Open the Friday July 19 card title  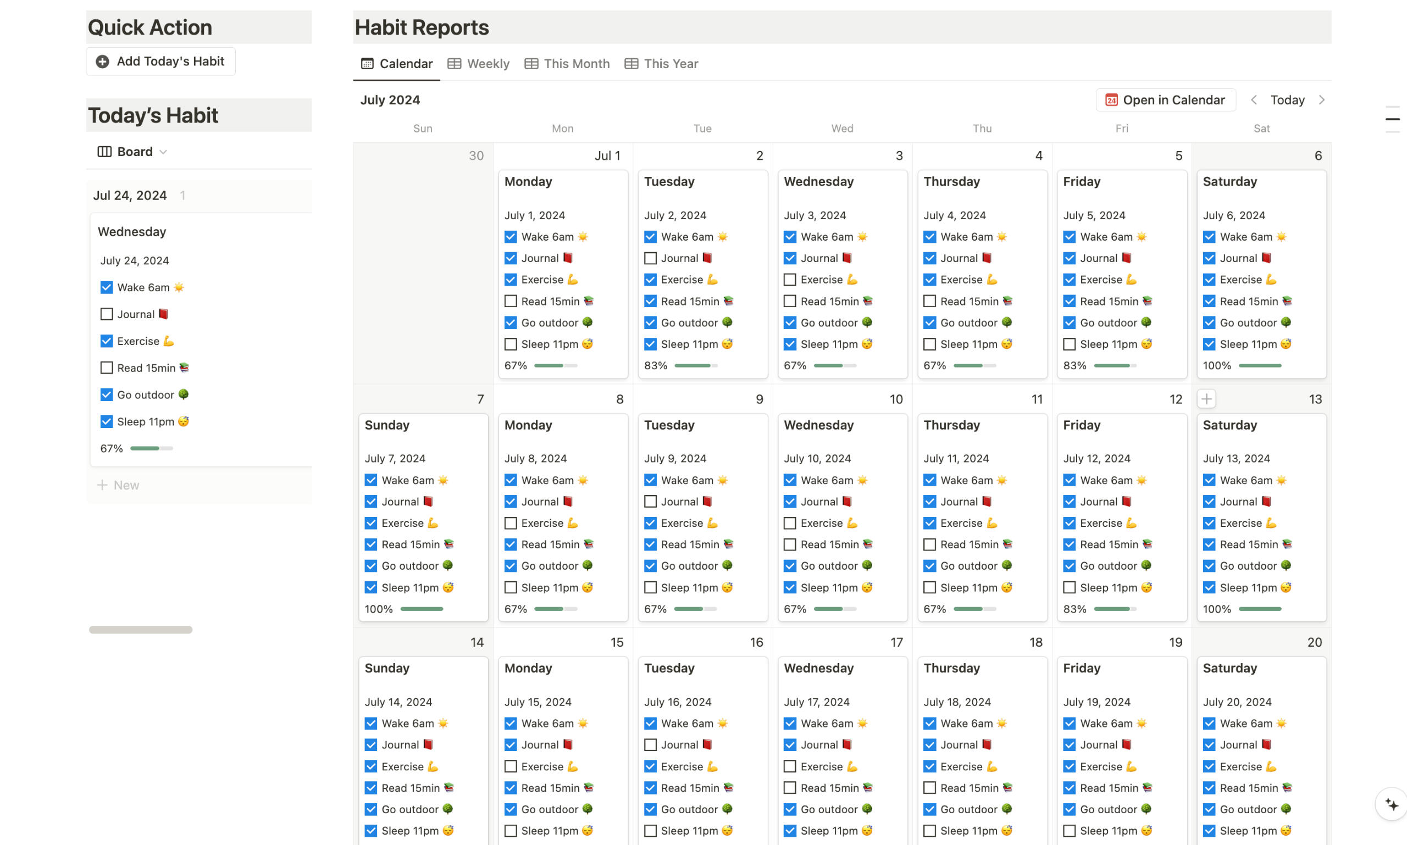coord(1081,669)
